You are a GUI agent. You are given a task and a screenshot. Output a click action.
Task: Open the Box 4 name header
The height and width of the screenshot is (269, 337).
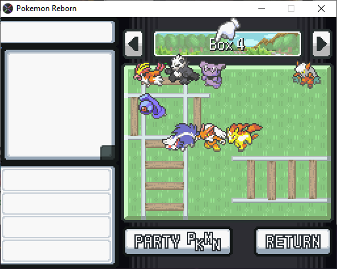pyautogui.click(x=228, y=44)
